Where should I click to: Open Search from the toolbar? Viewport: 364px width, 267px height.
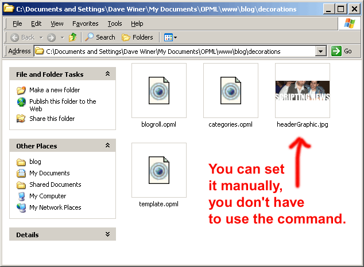[x=100, y=37]
